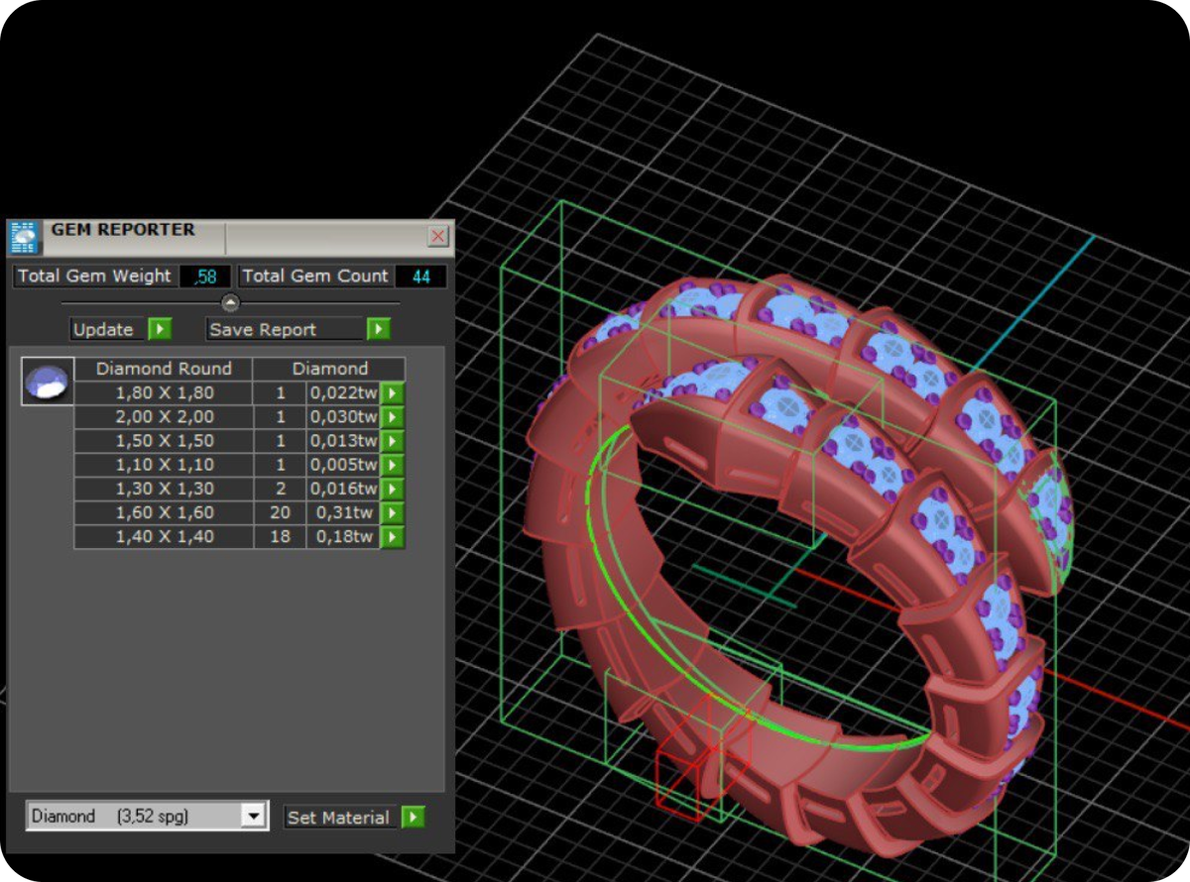This screenshot has height=882, width=1190.
Task: Click green arrow for 1,30 X 1,30 row
Action: [x=393, y=489]
